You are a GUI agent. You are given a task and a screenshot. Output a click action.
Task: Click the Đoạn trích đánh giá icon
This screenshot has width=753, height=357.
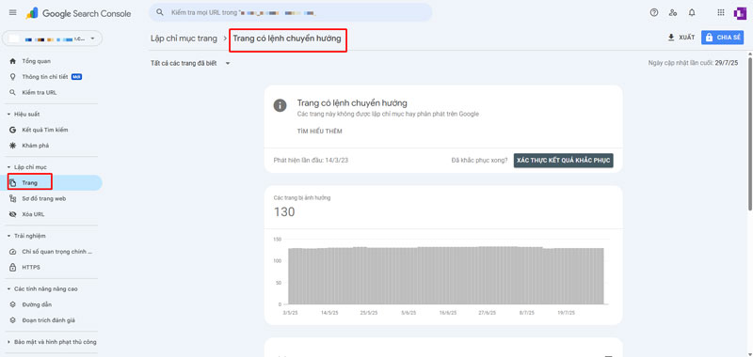point(13,320)
